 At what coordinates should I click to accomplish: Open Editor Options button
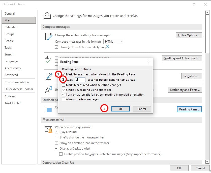coord(189,35)
